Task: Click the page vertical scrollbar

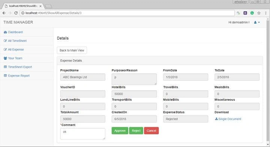Action: 268,81
